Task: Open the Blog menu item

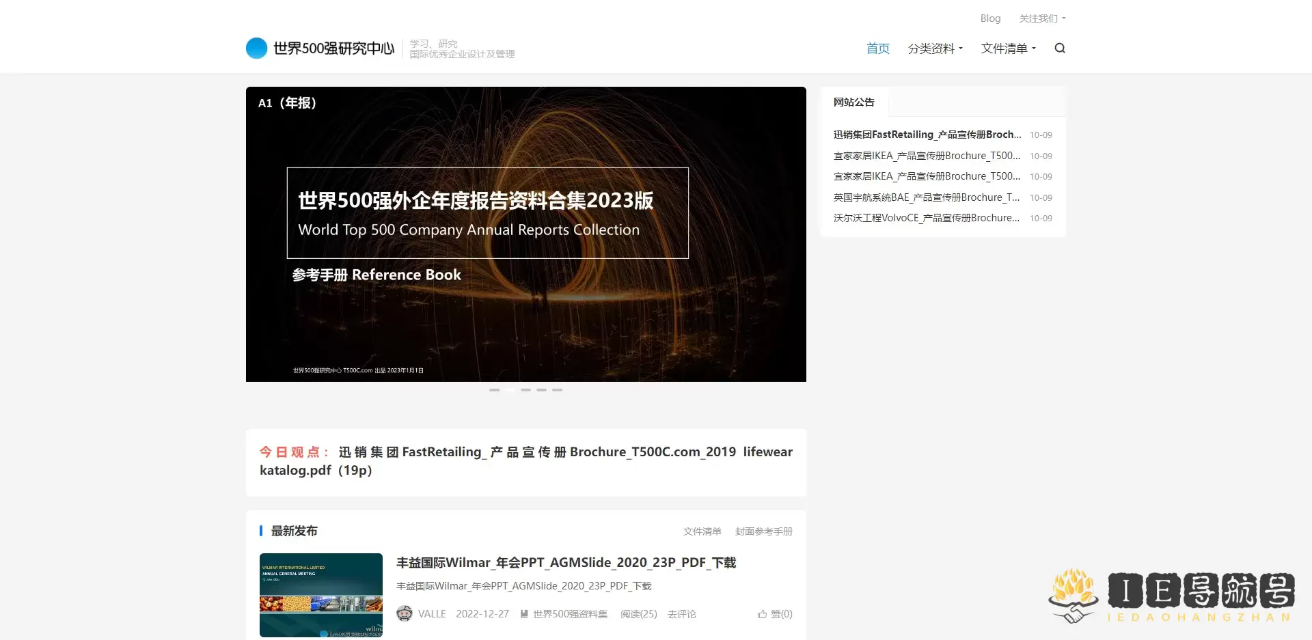Action: (x=990, y=18)
